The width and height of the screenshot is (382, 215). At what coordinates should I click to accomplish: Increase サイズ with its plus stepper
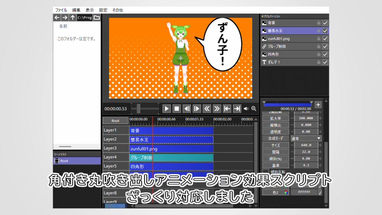[320, 145]
